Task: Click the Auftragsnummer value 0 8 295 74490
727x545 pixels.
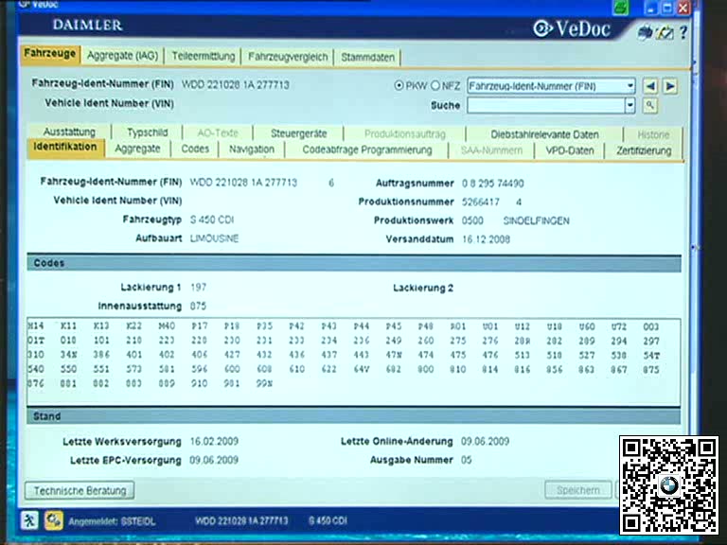Action: click(x=493, y=184)
